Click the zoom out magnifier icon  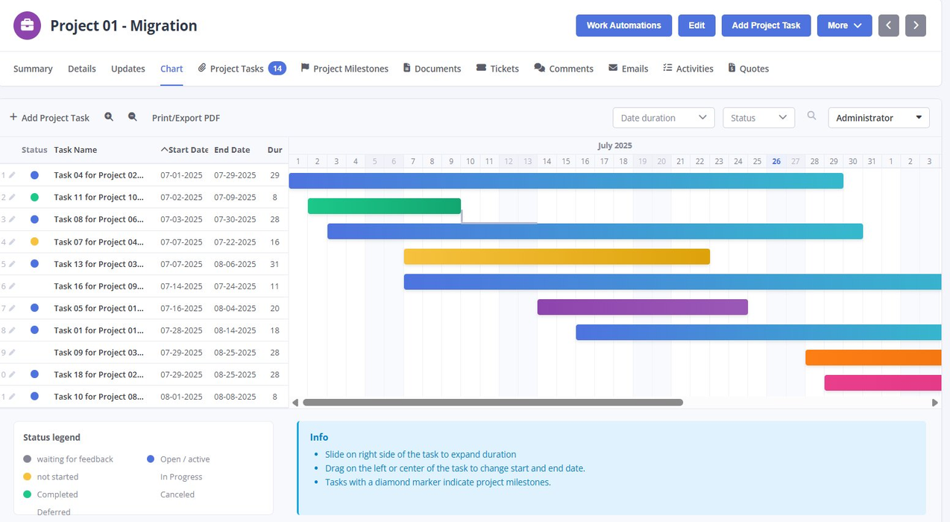(133, 117)
